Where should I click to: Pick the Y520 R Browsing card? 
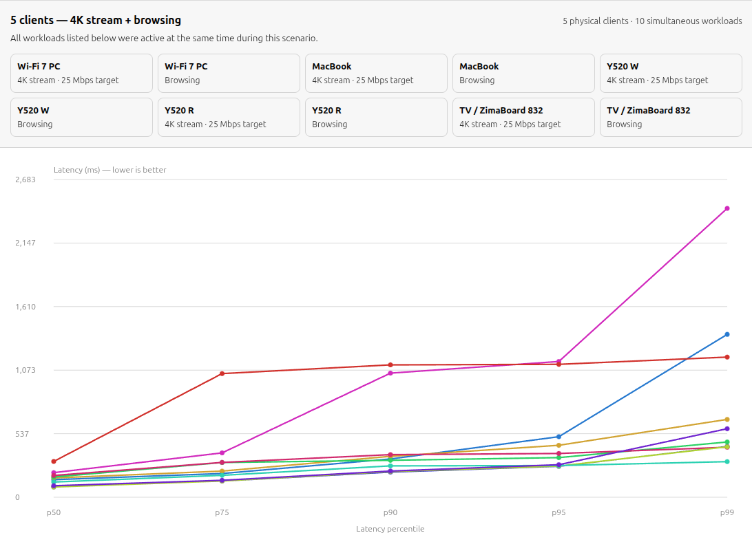376,118
